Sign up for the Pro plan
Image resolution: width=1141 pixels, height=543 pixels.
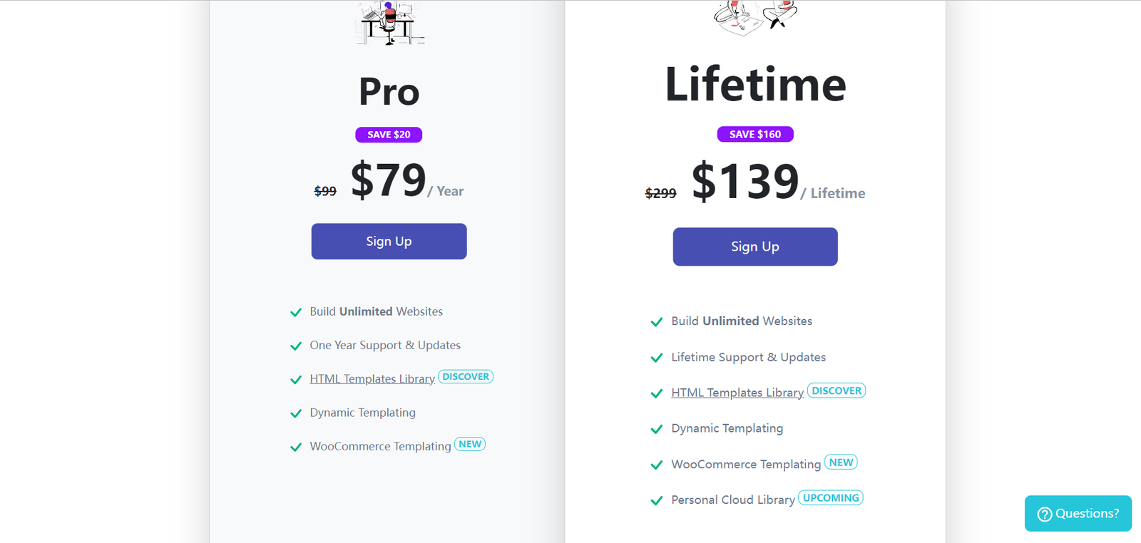(389, 242)
